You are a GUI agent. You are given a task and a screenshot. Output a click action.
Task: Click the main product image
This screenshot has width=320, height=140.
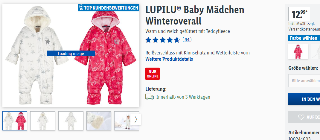pyautogui.click(x=71, y=55)
